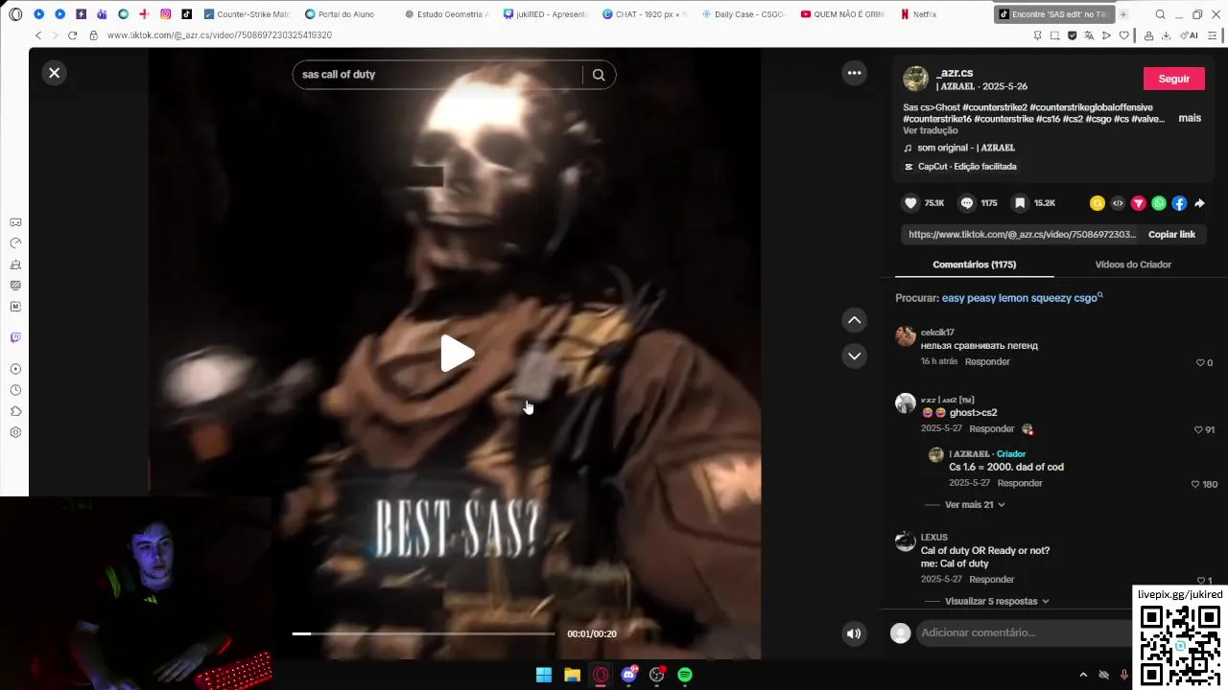Viewport: 1228px width, 690px height.
Task: Click the embed code icon
Action: tap(1118, 203)
